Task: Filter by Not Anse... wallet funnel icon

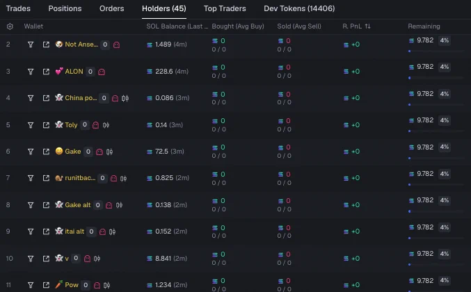Action: click(x=31, y=44)
